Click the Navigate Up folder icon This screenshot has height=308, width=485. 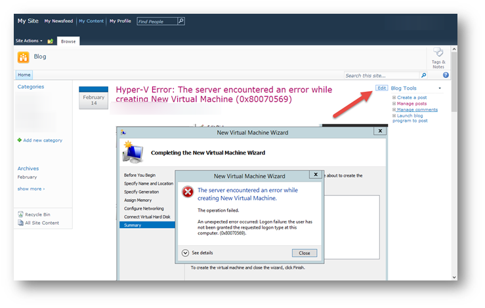[x=51, y=41]
